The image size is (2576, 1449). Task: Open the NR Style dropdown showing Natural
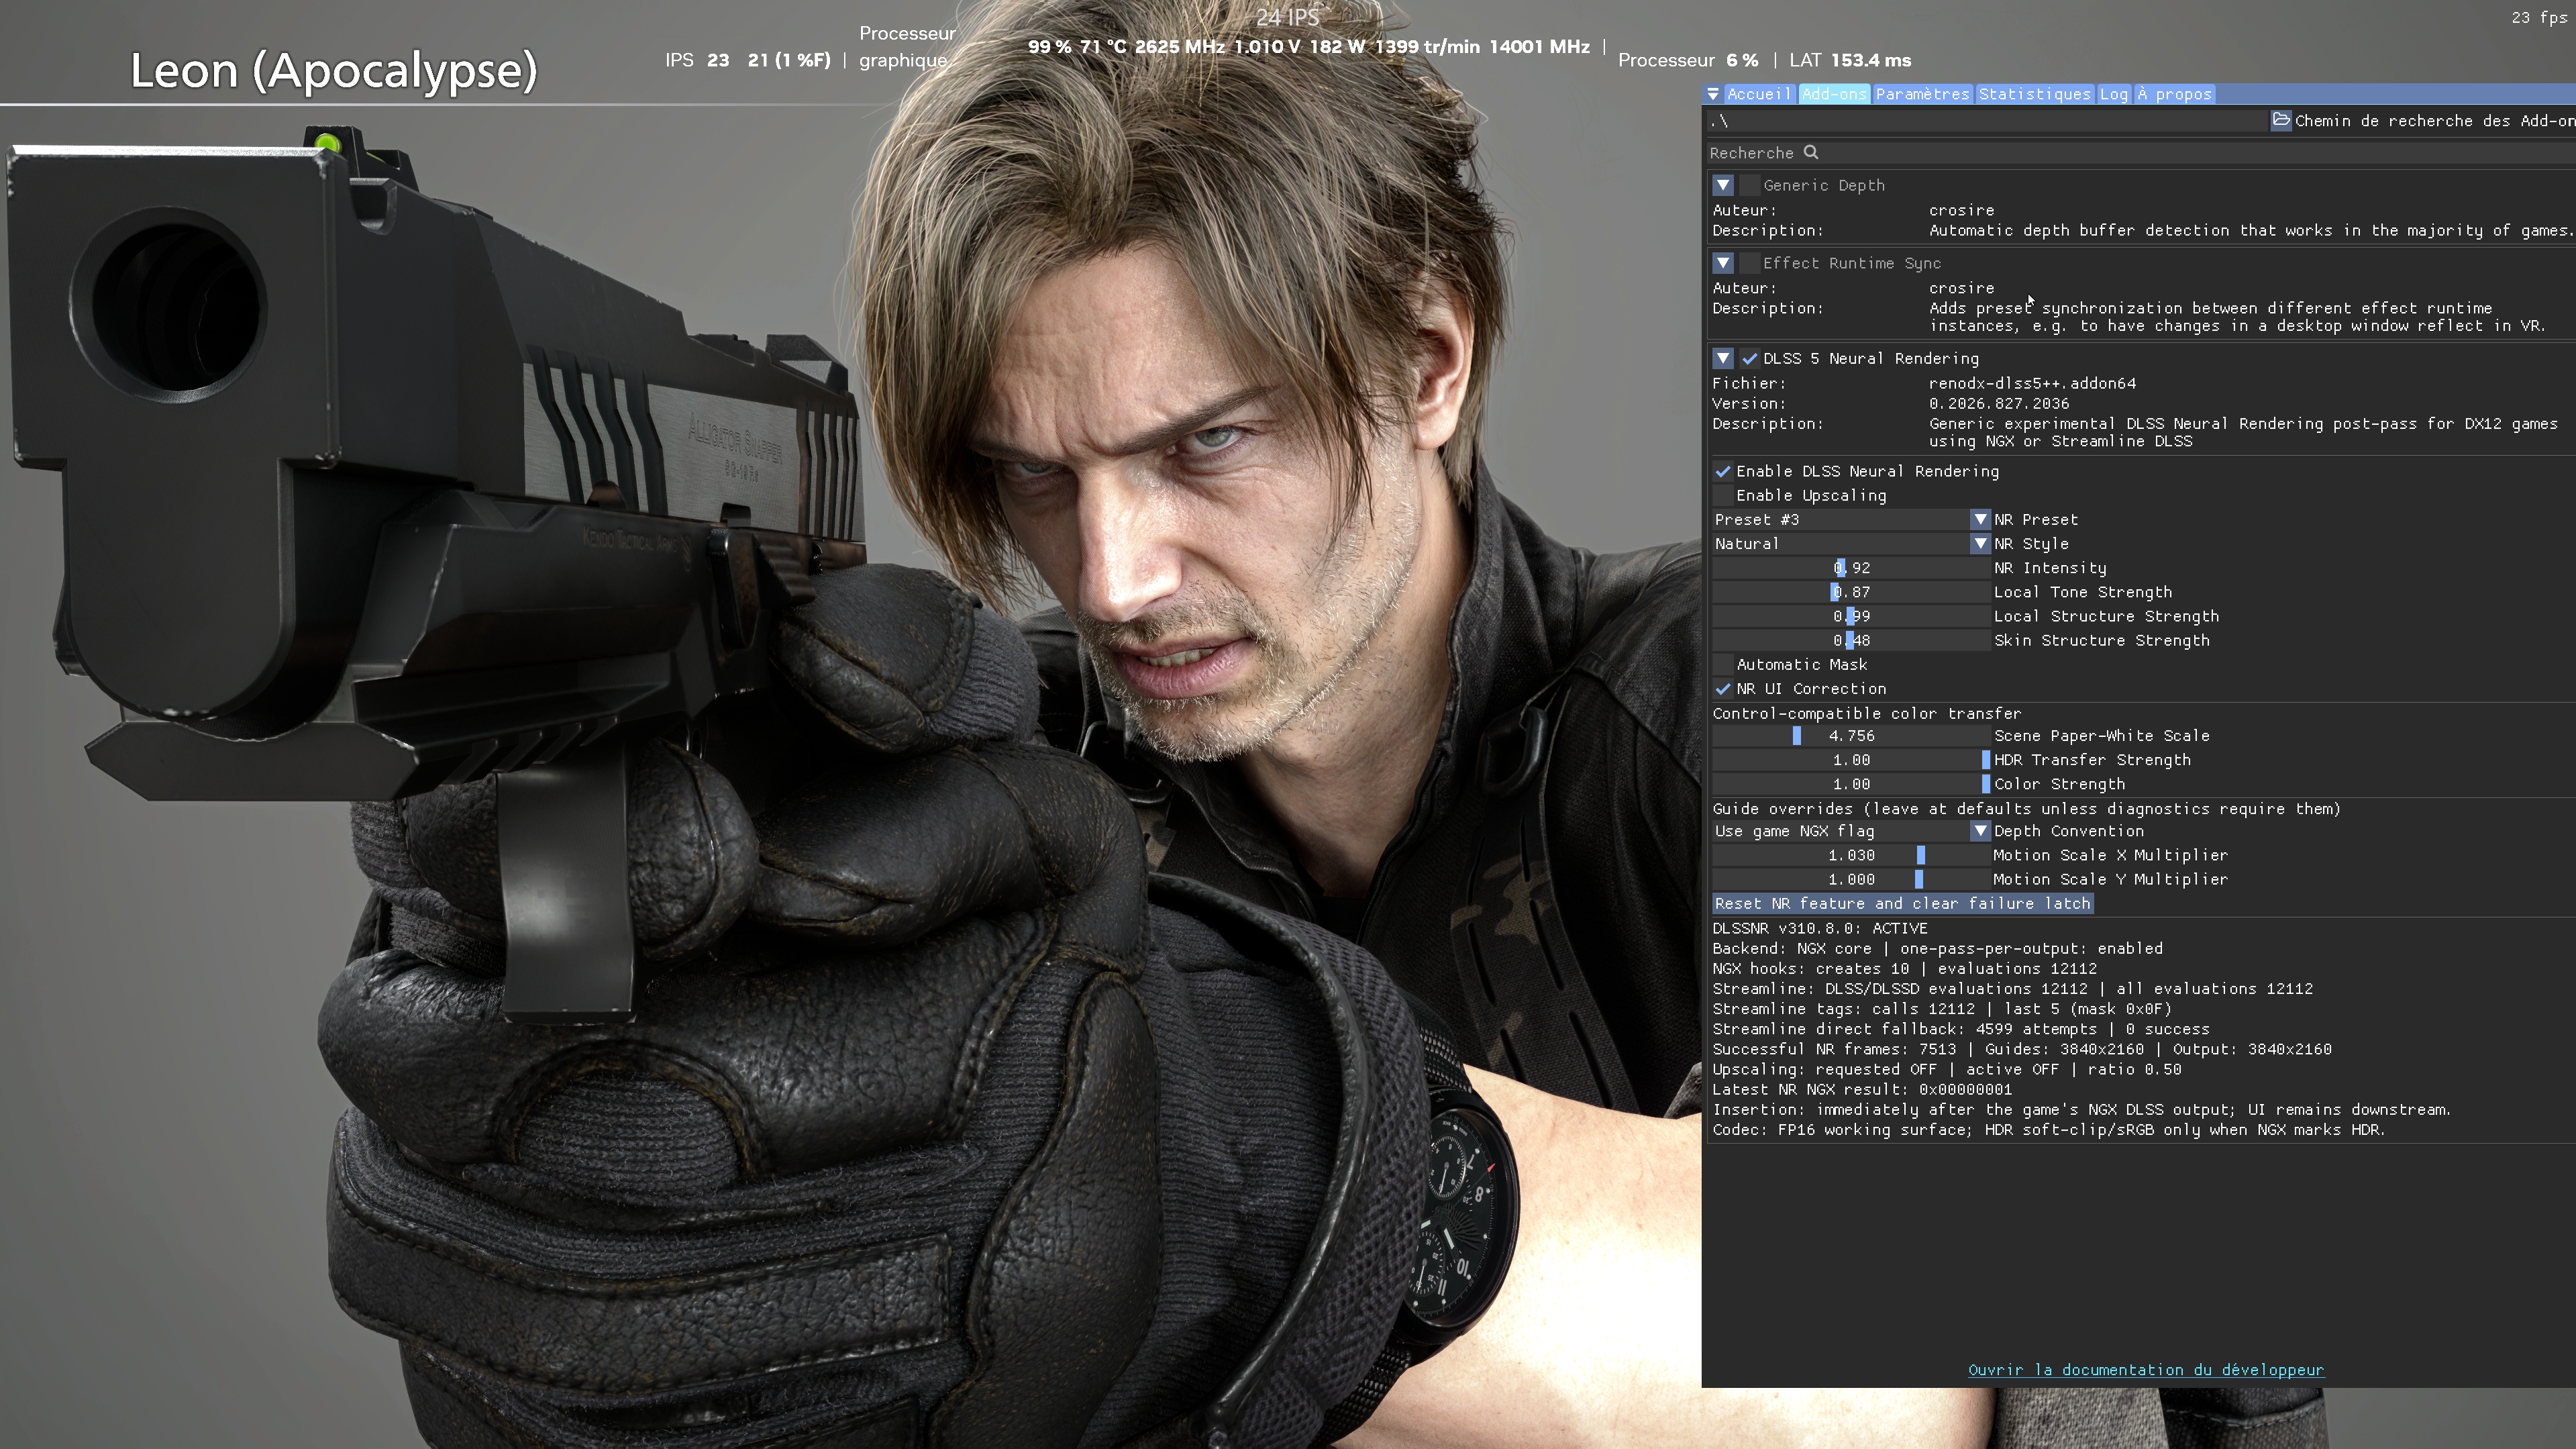1851,543
